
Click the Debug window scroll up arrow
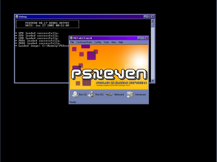[x=153, y=21]
